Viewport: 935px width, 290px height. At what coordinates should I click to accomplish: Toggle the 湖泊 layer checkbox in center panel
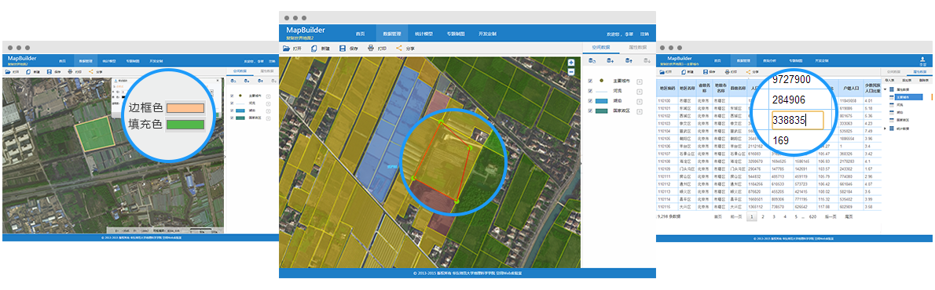pos(590,101)
